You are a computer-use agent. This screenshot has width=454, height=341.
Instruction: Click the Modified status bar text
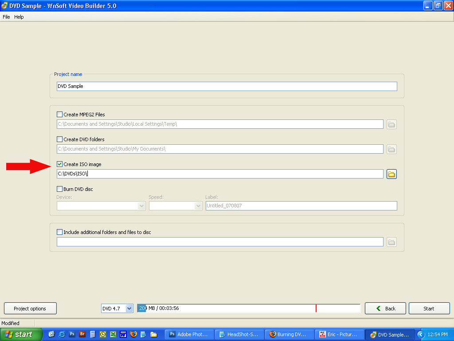11,323
